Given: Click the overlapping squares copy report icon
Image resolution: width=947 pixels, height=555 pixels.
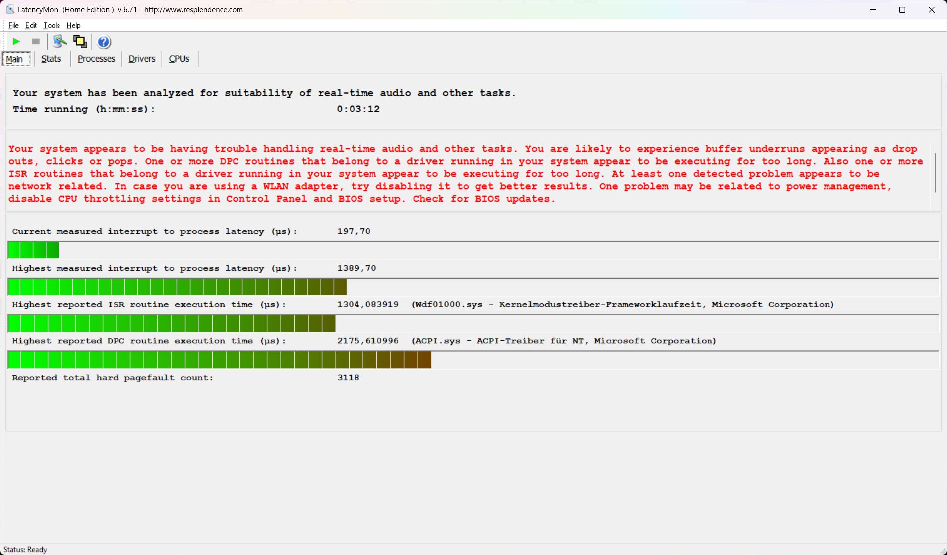Looking at the screenshot, I should pyautogui.click(x=80, y=42).
